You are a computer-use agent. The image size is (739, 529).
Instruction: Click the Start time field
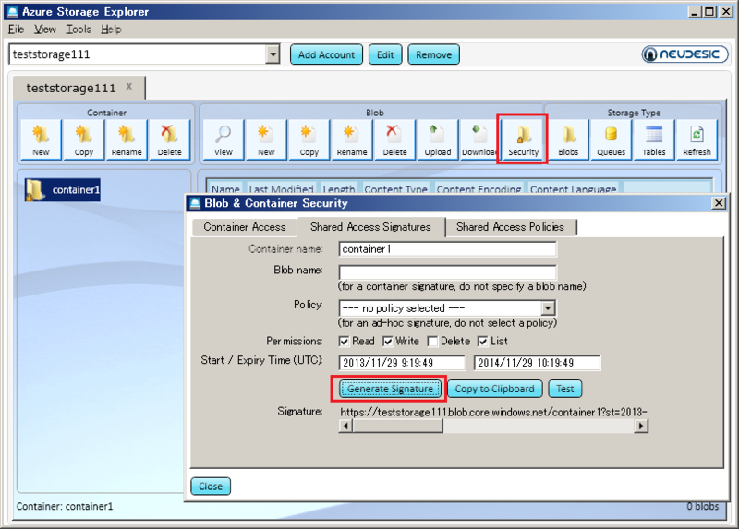(x=402, y=363)
